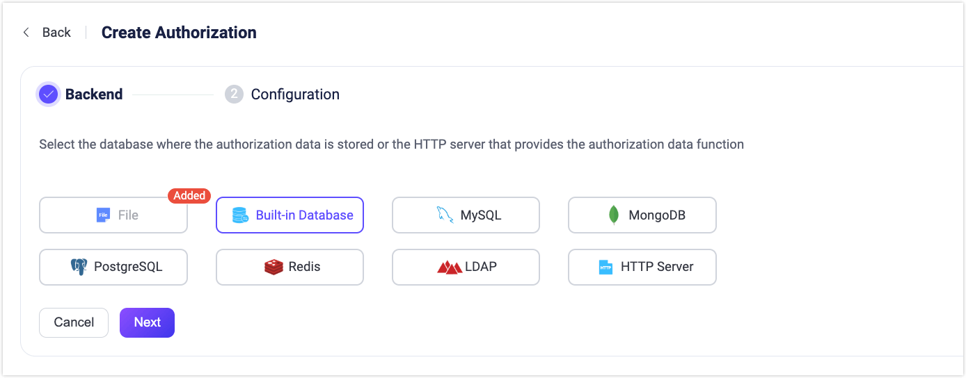Click the LDAP red mountain icon
Viewport: 966px width, 378px height.
pos(450,267)
